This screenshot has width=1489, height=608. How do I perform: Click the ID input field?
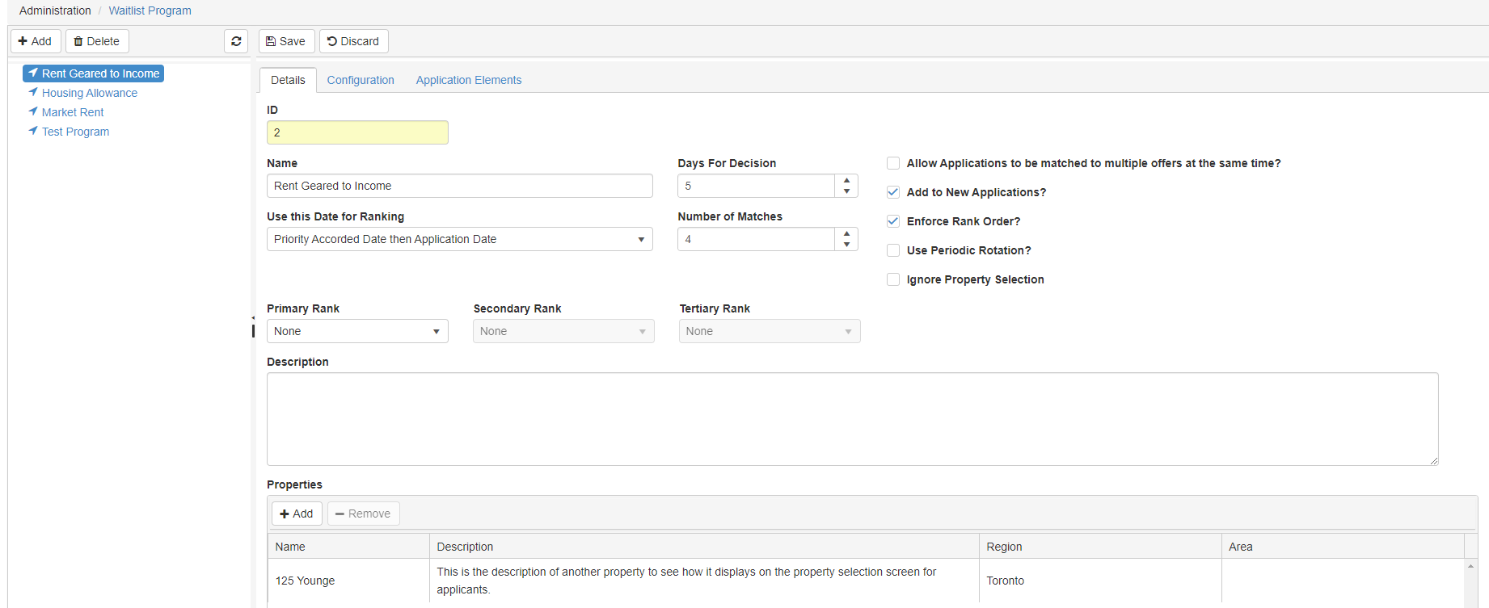point(357,132)
